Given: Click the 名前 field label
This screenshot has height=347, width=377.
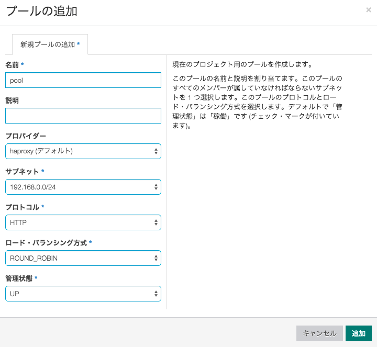Looking at the screenshot, I should pos(12,65).
